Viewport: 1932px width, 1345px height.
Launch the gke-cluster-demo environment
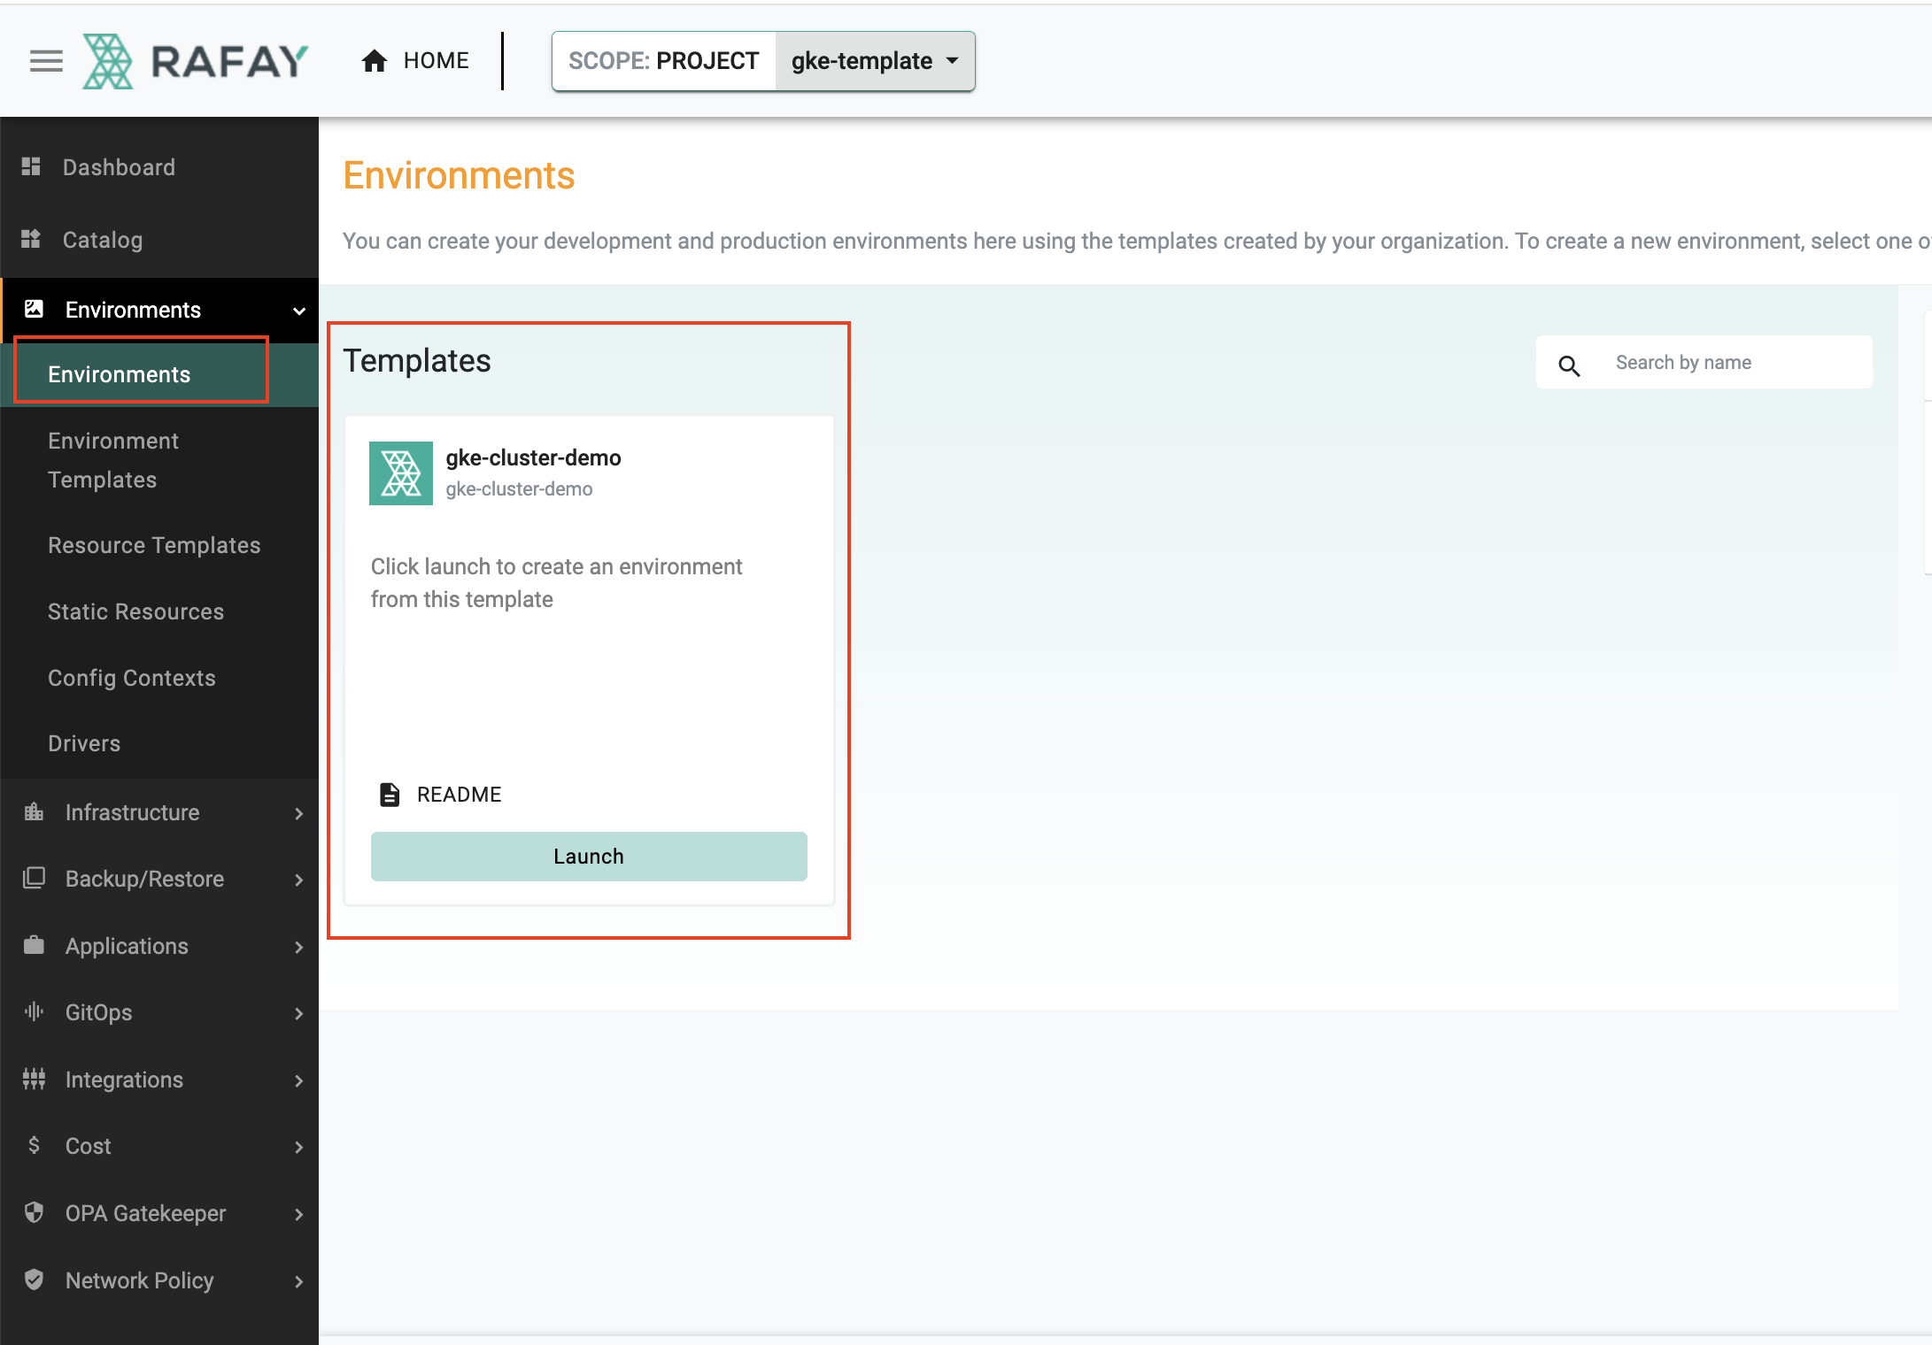point(587,855)
